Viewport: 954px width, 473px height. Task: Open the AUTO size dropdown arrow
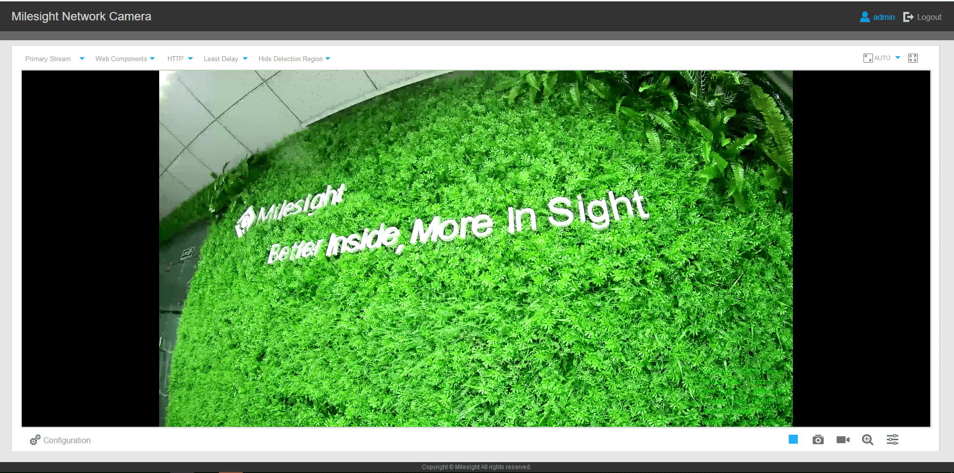pyautogui.click(x=898, y=58)
